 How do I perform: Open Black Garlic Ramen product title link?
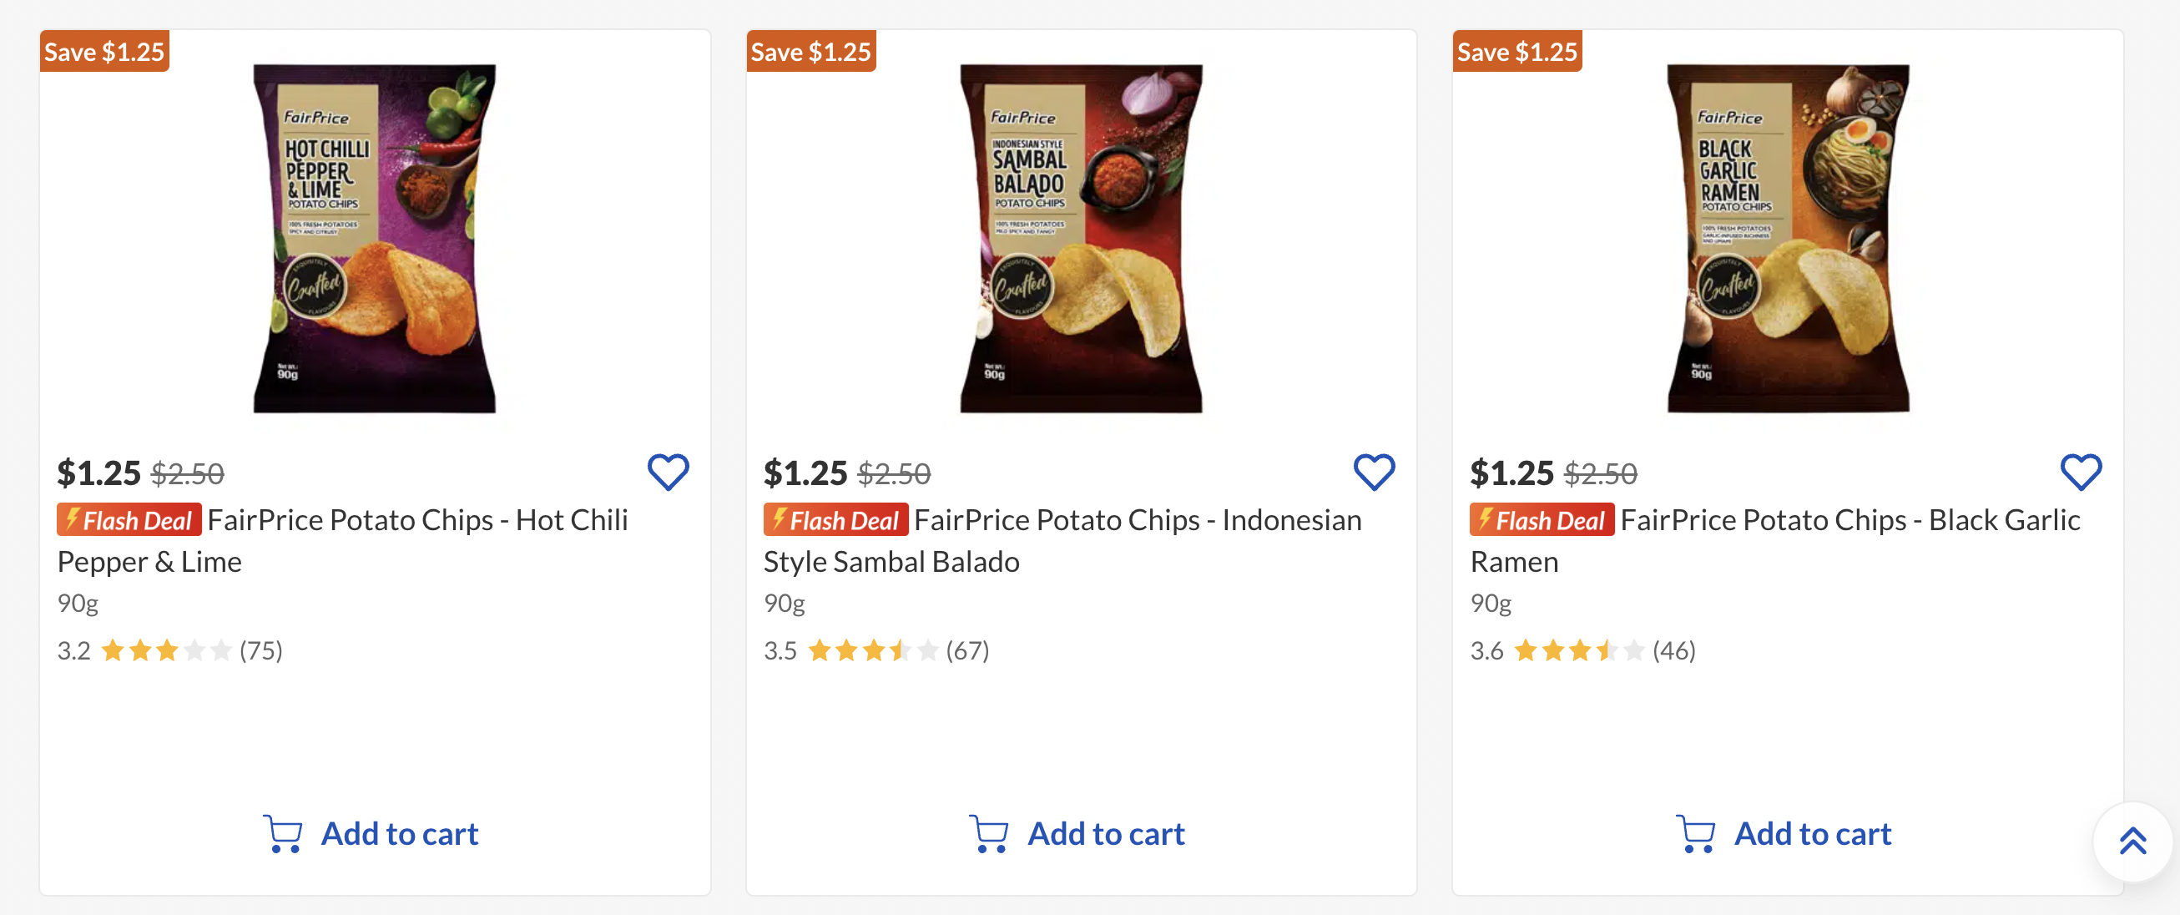pyautogui.click(x=1850, y=521)
